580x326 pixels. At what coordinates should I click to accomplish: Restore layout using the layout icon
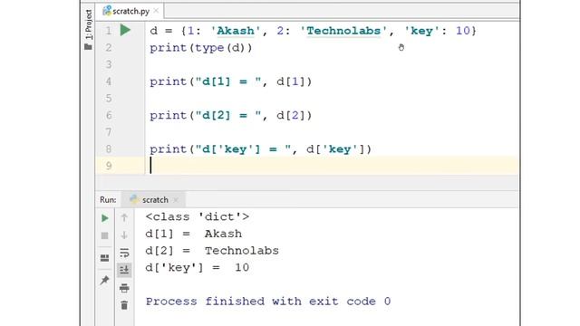[x=105, y=258]
